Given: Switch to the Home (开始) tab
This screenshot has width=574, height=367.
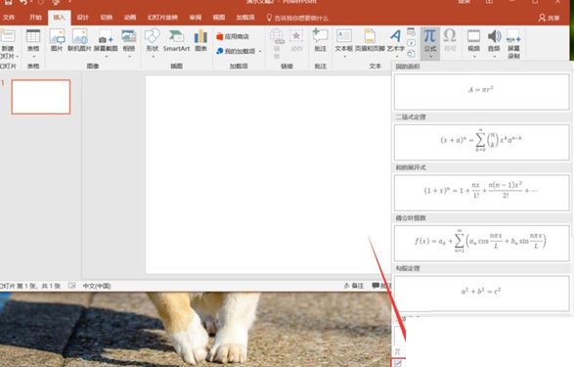Looking at the screenshot, I should pos(35,18).
